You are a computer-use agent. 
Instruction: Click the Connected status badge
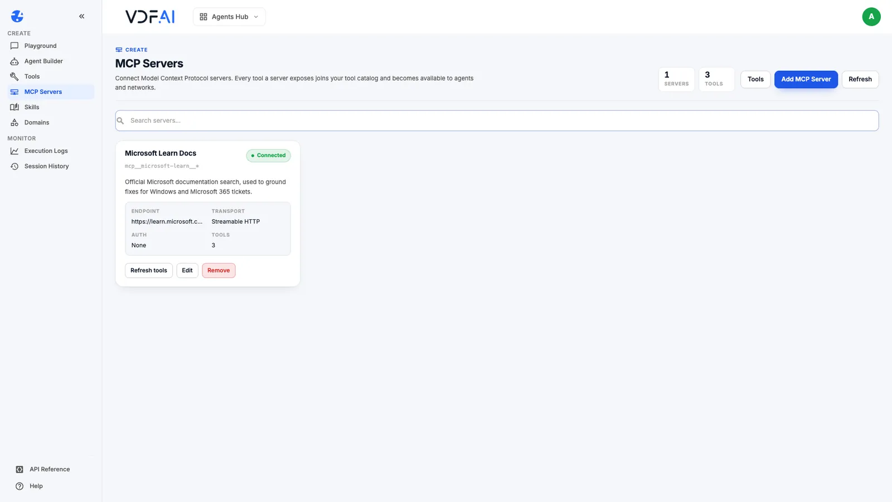(268, 156)
